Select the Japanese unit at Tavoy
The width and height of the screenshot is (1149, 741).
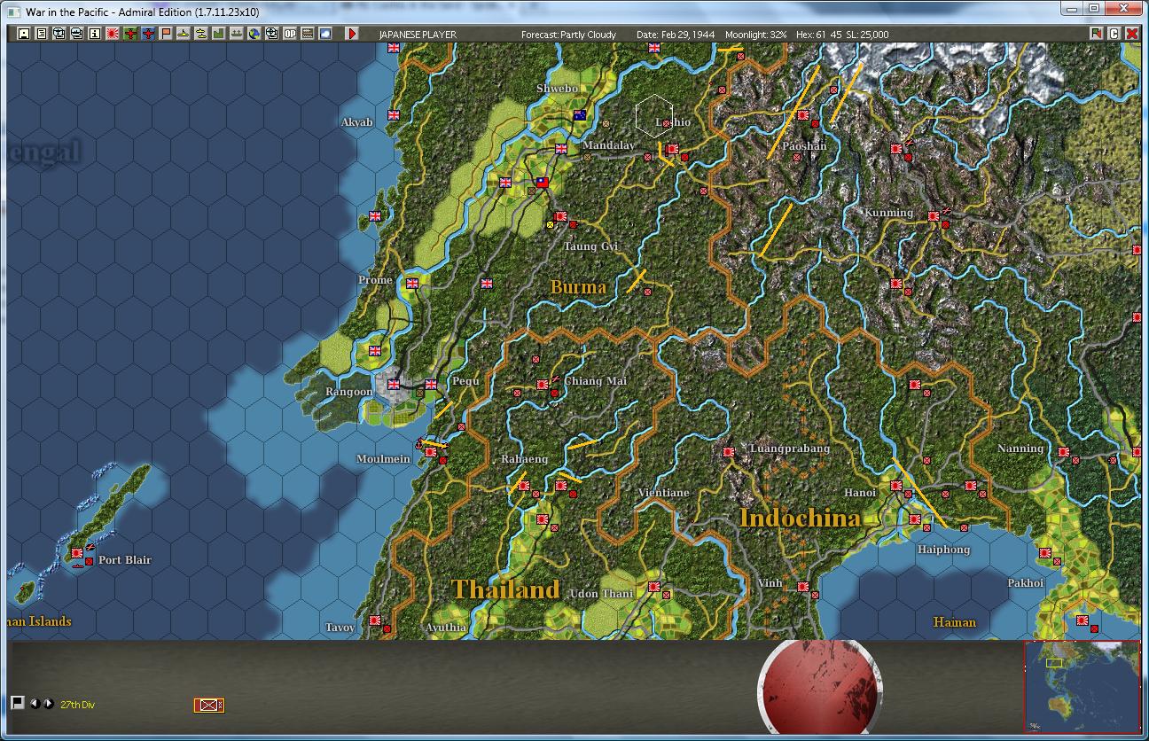375,620
